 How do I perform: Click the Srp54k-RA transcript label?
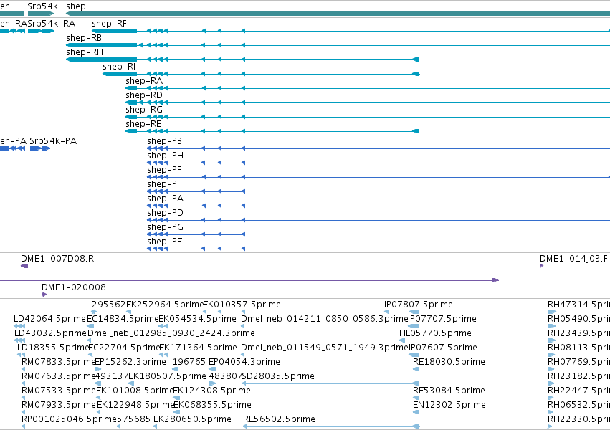point(52,24)
